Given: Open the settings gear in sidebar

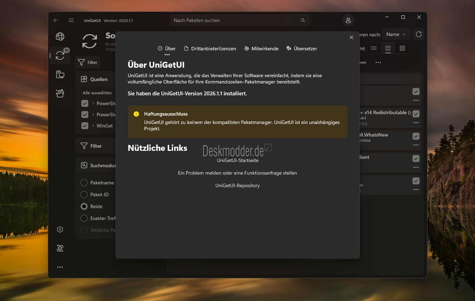Looking at the screenshot, I should coord(60,229).
